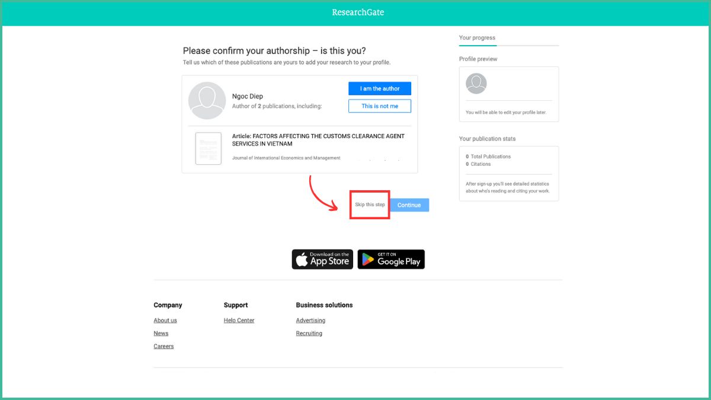The height and width of the screenshot is (400, 711).
Task: Click 'Support' footer heading
Action: pyautogui.click(x=236, y=305)
